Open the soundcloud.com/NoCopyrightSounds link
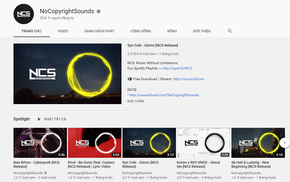This screenshot has height=182, width=290. click(x=164, y=95)
